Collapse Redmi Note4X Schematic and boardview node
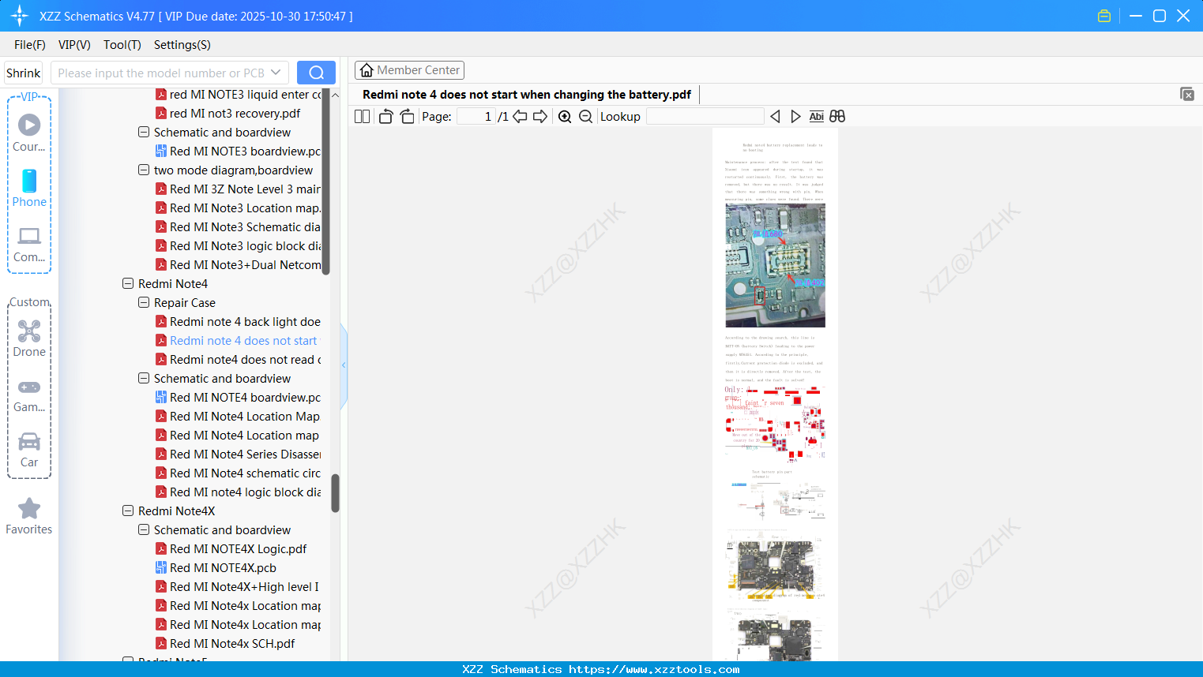The image size is (1203, 677). [x=144, y=529]
